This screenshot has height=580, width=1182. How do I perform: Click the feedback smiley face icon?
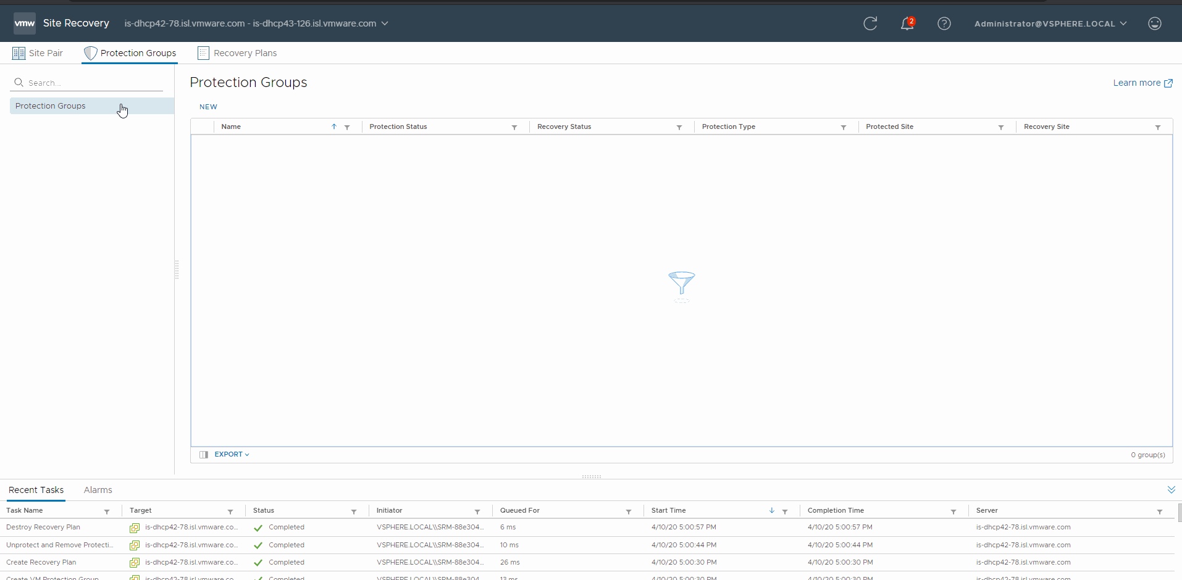tap(1154, 23)
